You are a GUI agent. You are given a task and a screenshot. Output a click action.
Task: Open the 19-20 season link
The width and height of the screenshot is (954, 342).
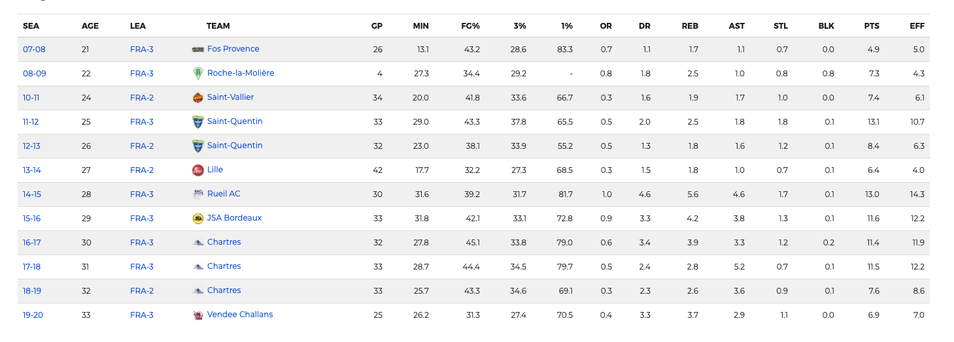click(x=33, y=315)
